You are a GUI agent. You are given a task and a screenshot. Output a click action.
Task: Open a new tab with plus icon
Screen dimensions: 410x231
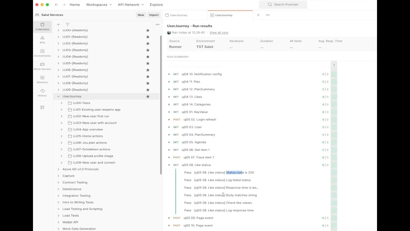click(258, 15)
